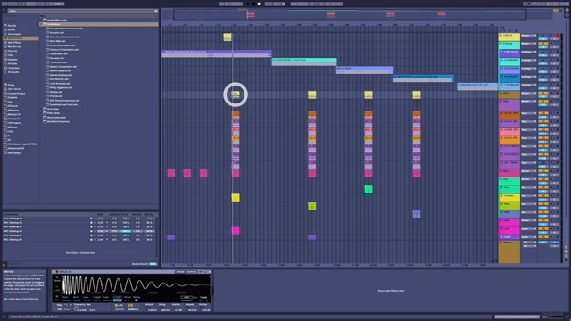Image resolution: width=571 pixels, height=321 pixels.
Task: Toggle activator of Rims track
Action: tap(543, 171)
